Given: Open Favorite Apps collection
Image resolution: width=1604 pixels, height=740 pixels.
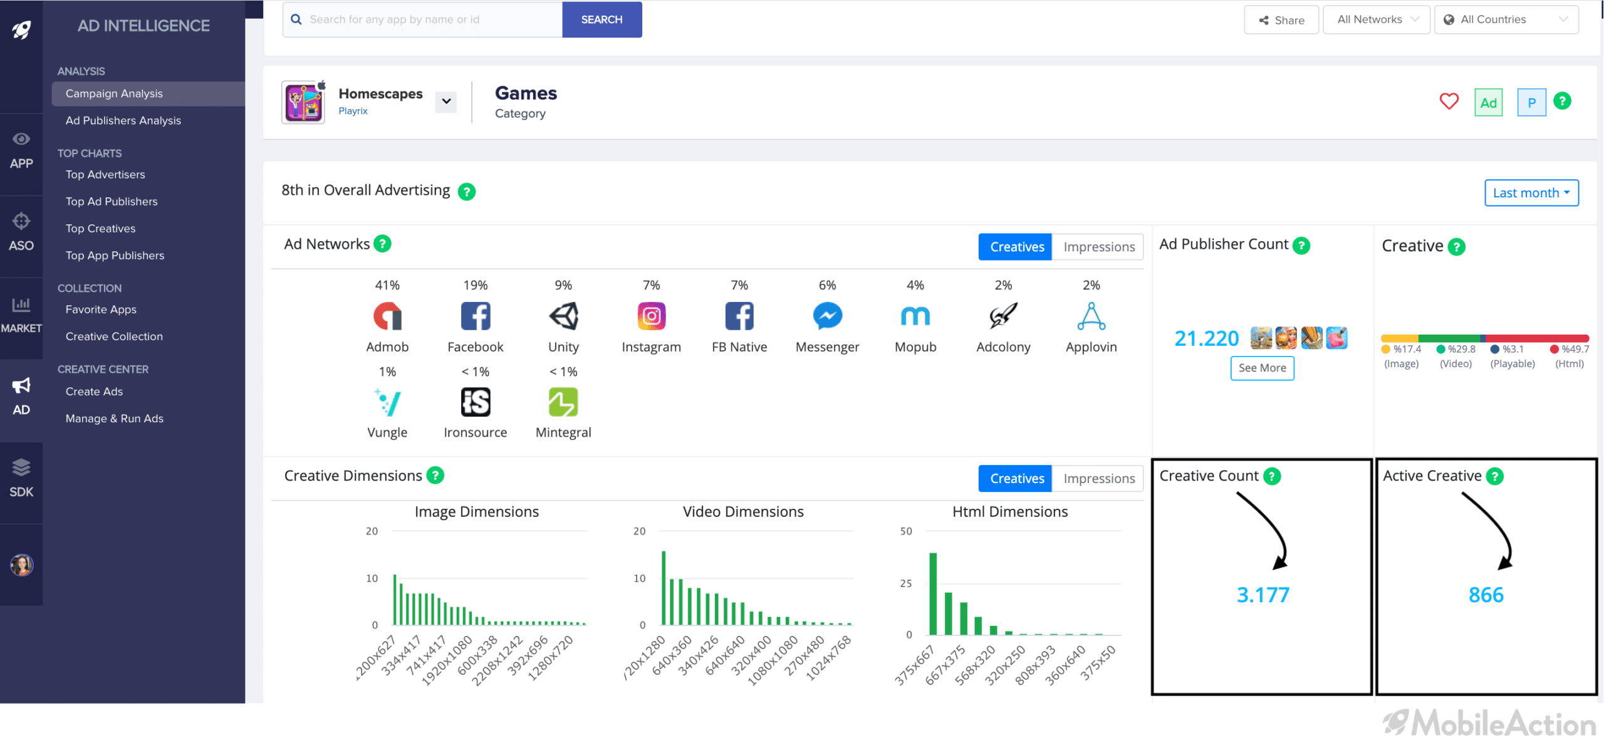Looking at the screenshot, I should coord(101,309).
